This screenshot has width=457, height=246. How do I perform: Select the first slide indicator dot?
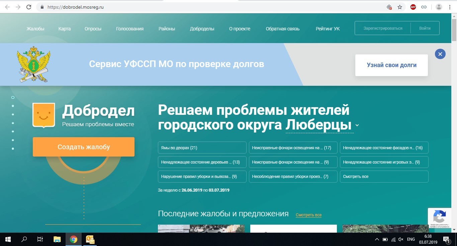tap(13, 97)
